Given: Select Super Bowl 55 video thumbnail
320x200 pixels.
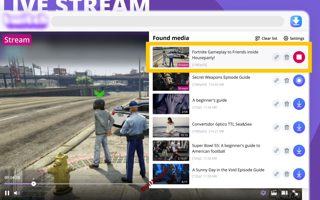Looking at the screenshot, I should pyautogui.click(x=171, y=151).
